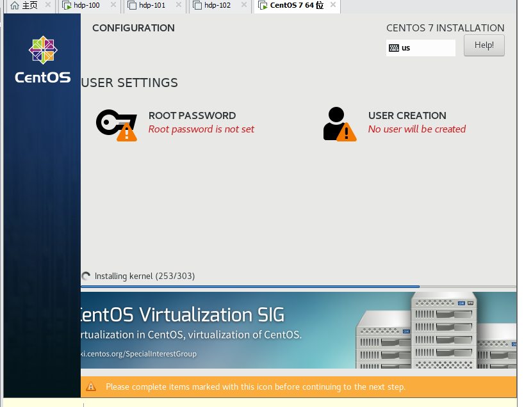This screenshot has height=407, width=524.
Task: Switch to the hdp-100 tab
Action: 90,5
